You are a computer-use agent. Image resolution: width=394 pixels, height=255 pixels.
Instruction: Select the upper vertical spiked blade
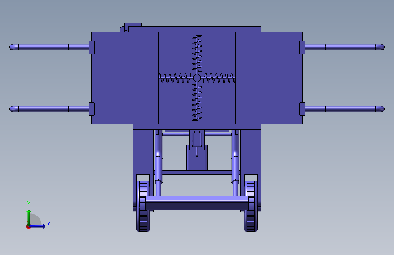click(x=197, y=54)
